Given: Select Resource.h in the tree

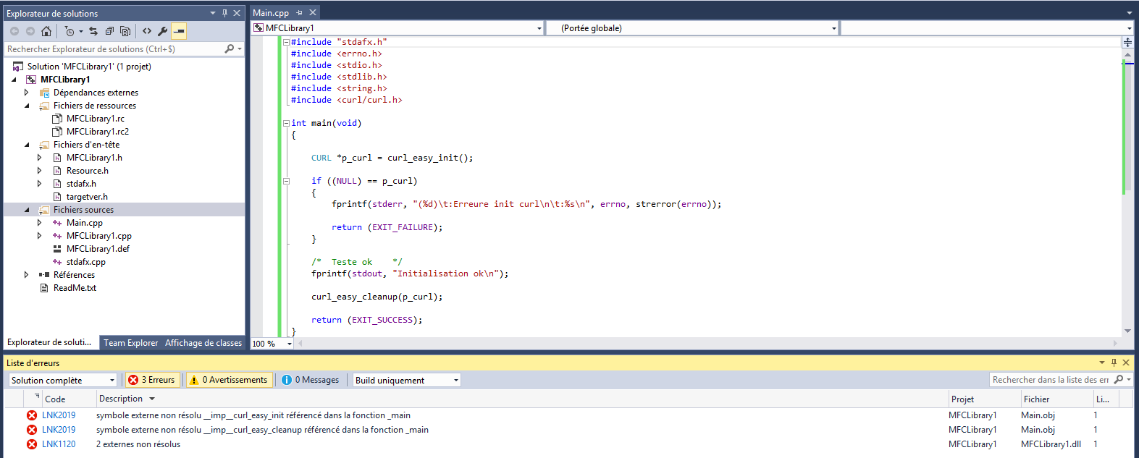Looking at the screenshot, I should (88, 171).
